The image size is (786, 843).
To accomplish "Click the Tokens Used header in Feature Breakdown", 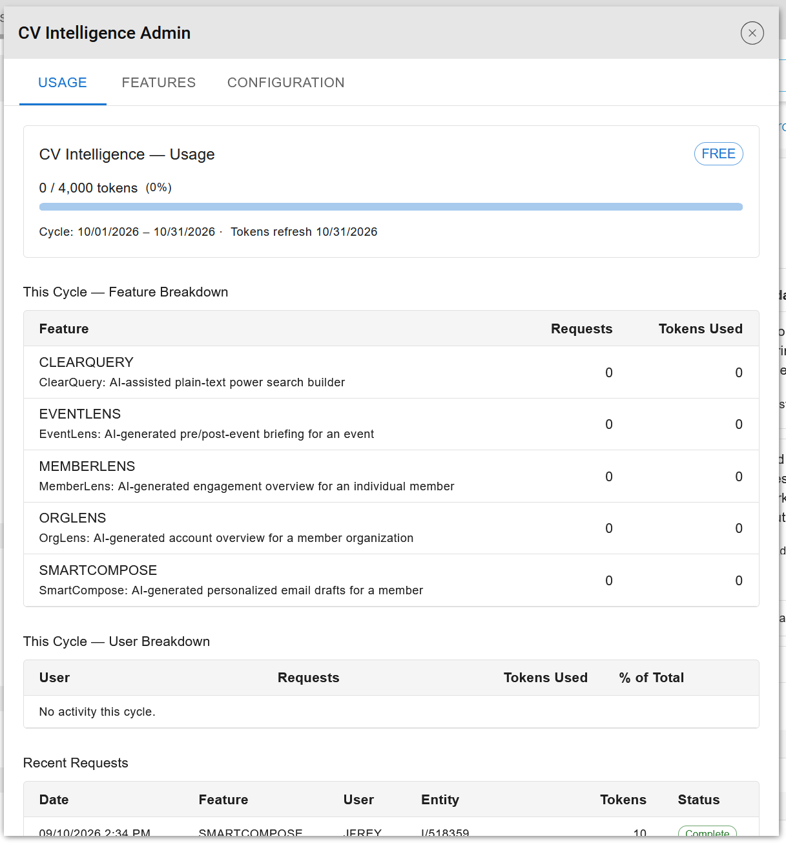I will (700, 329).
